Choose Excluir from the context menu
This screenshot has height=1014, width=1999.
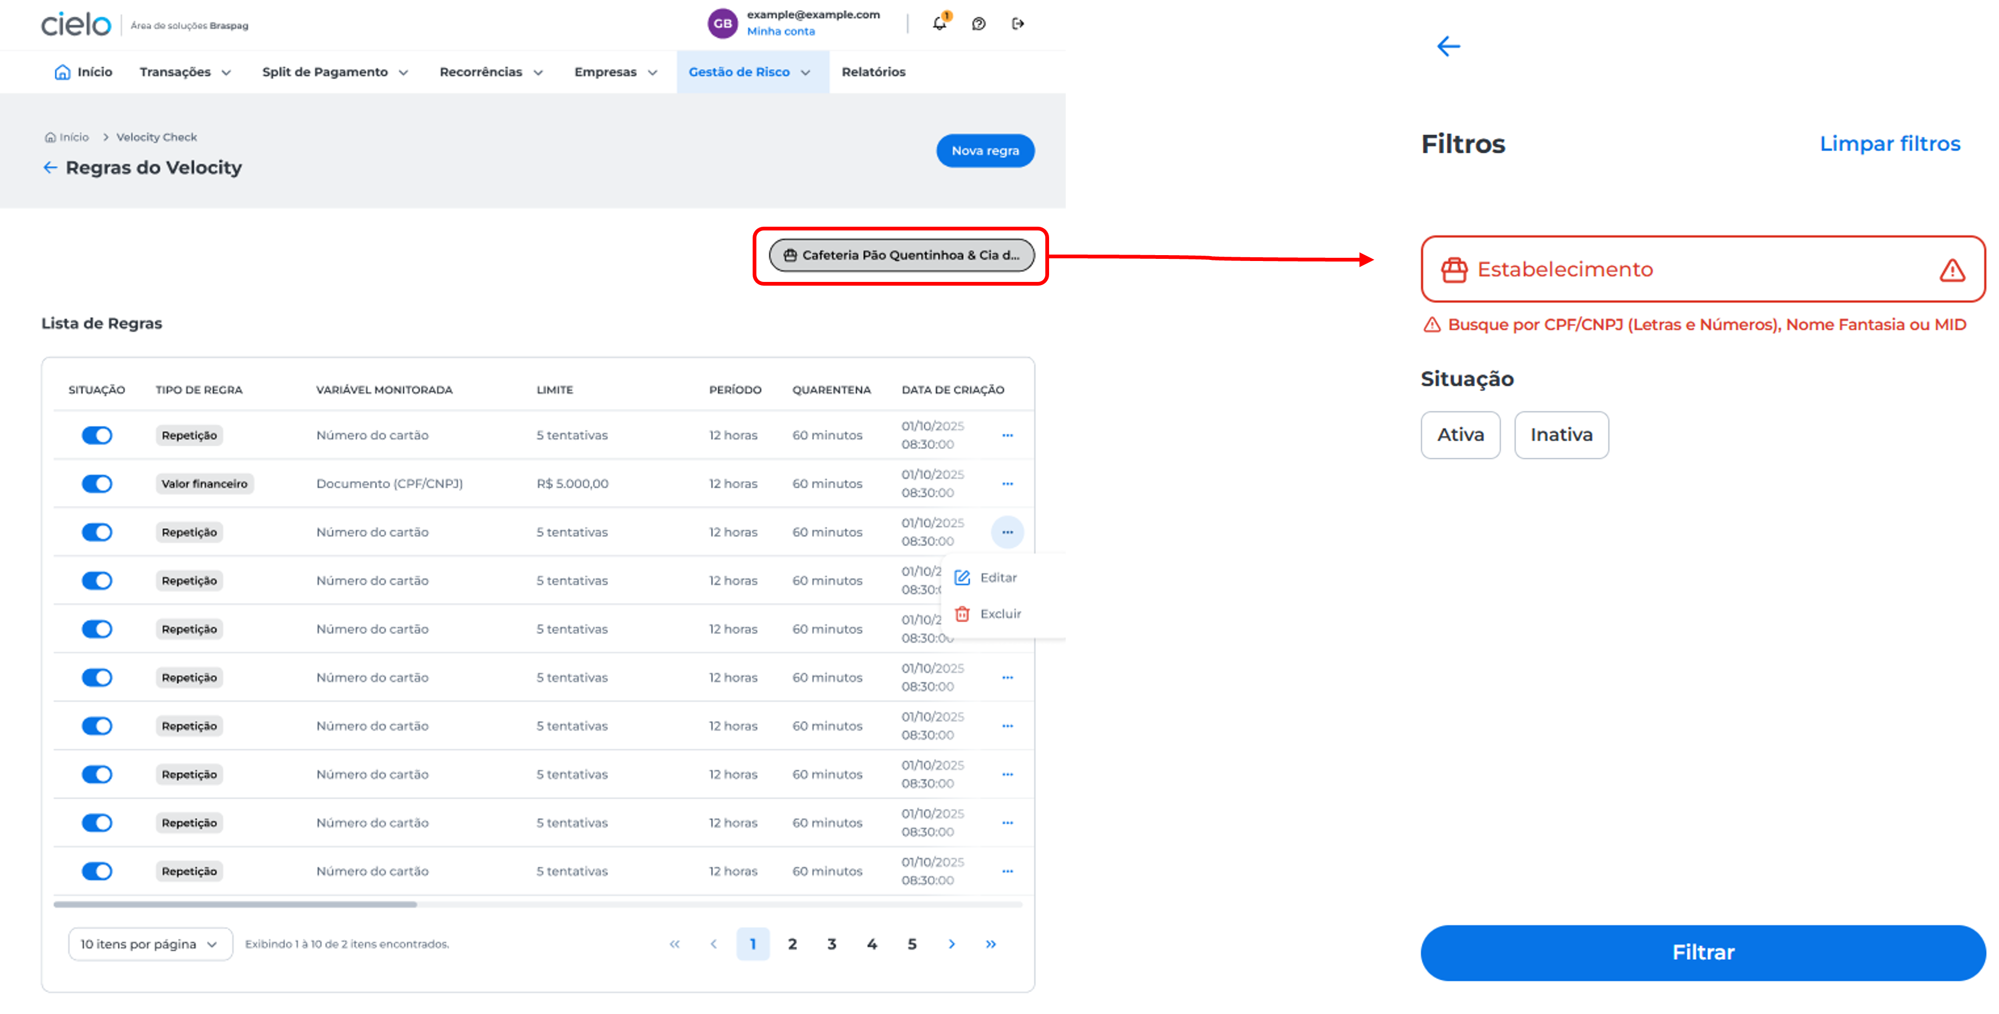[988, 614]
